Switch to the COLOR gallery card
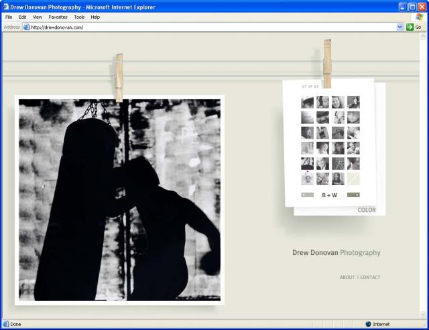This screenshot has width=429, height=330. coord(367,210)
